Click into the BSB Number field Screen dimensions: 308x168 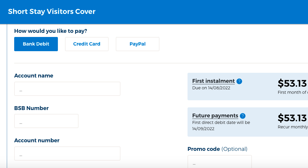coord(46,121)
